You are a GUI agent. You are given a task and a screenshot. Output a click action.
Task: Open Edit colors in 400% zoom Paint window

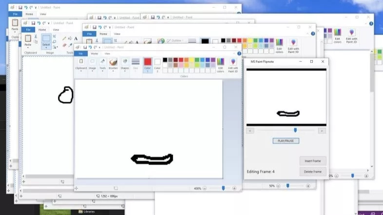tap(221, 65)
